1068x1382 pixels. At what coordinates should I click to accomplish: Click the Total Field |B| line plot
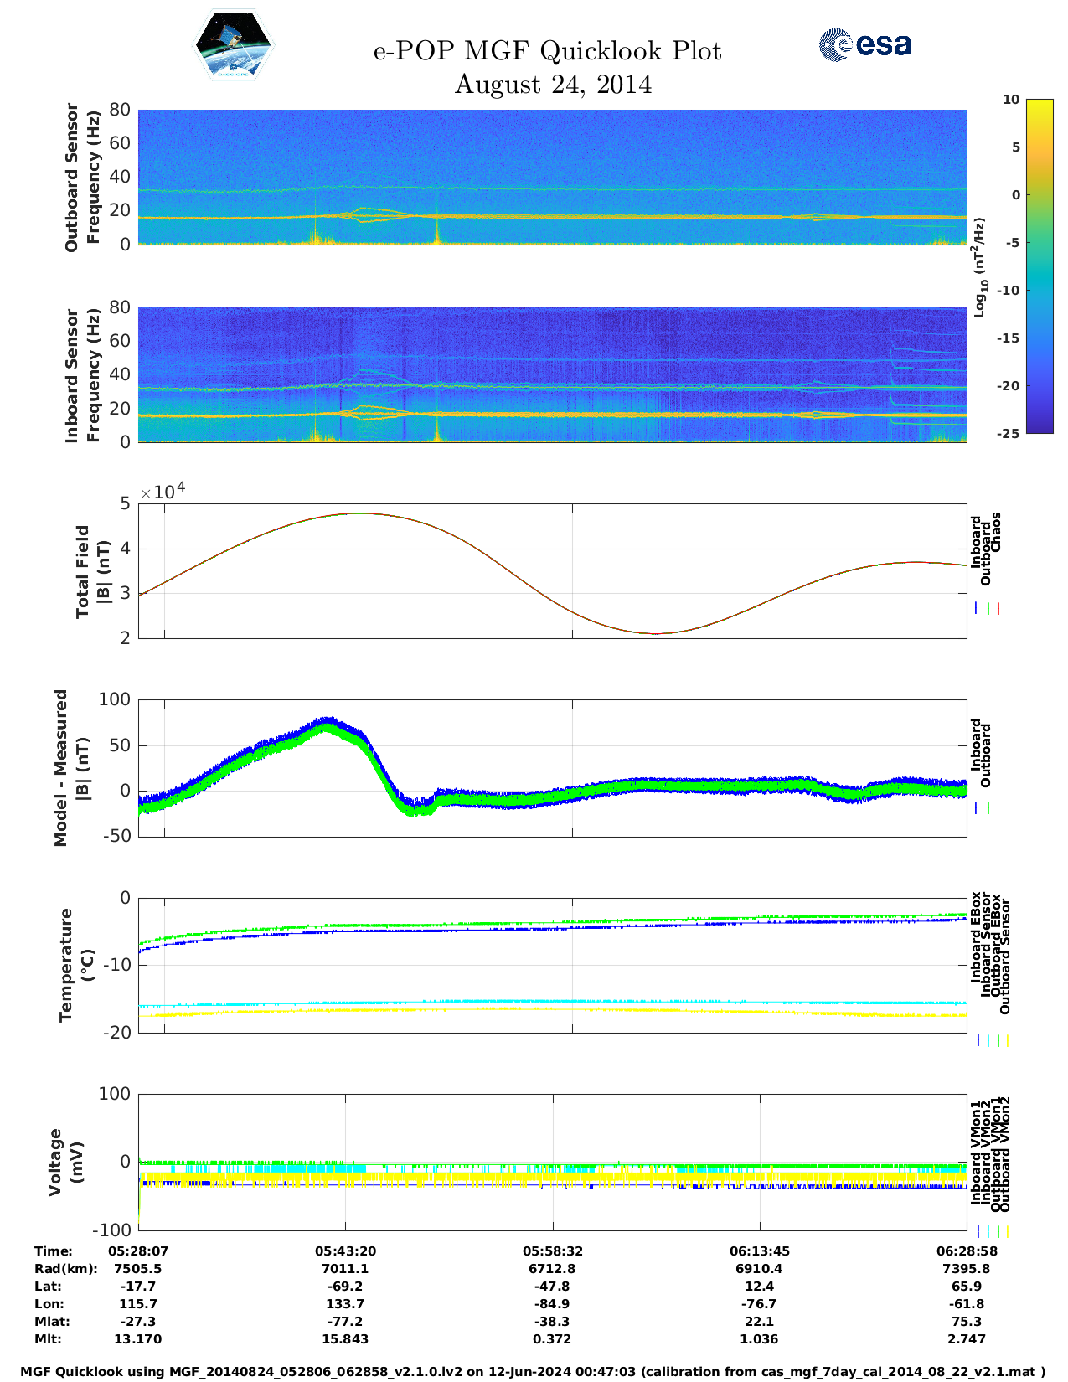click(x=552, y=570)
